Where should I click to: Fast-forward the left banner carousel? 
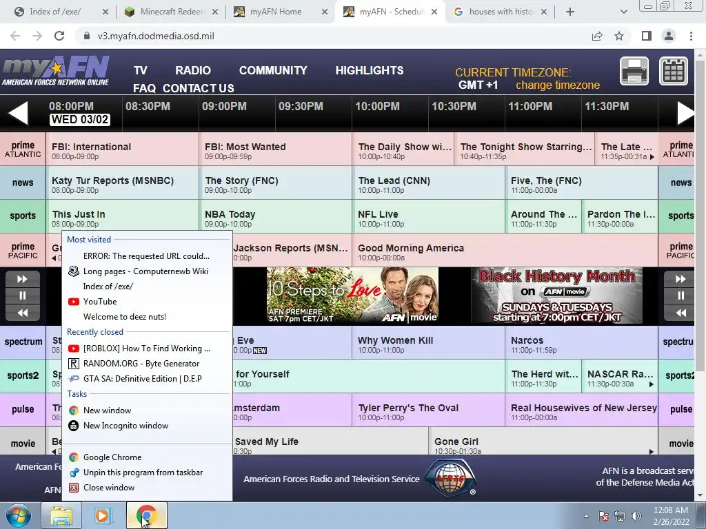(x=23, y=279)
